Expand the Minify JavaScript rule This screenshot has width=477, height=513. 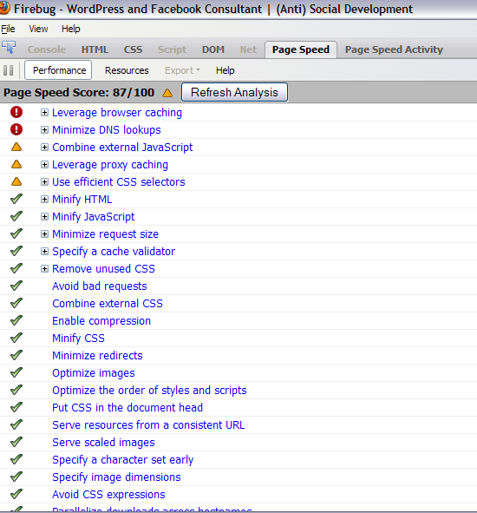click(x=44, y=217)
